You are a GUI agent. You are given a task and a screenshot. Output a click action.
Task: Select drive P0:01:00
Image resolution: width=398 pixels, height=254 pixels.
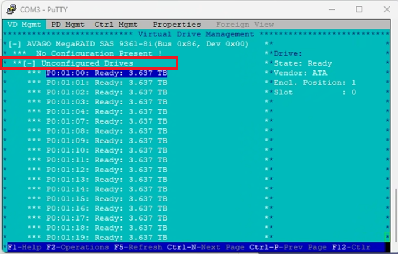click(107, 73)
